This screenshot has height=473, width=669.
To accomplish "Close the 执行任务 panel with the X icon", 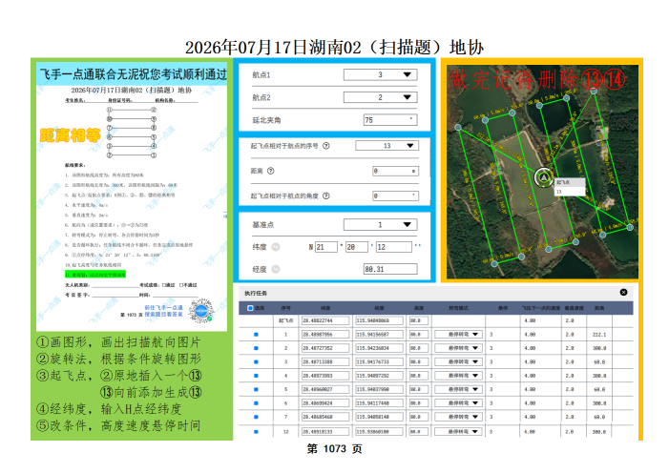I will pyautogui.click(x=623, y=292).
